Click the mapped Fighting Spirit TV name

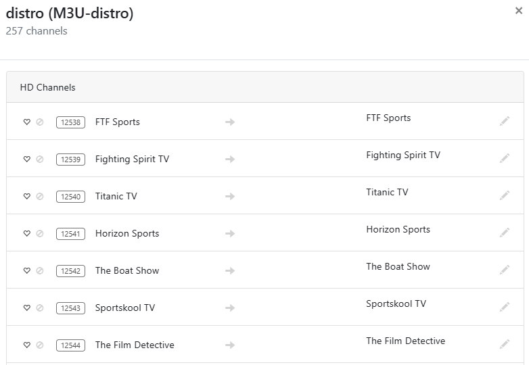402,155
